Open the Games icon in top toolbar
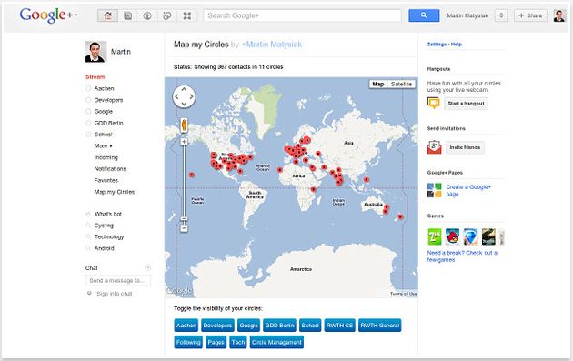Viewport: 573px width, 361px height. click(x=187, y=15)
